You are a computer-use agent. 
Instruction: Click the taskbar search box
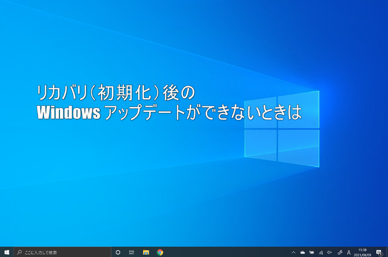coord(62,252)
